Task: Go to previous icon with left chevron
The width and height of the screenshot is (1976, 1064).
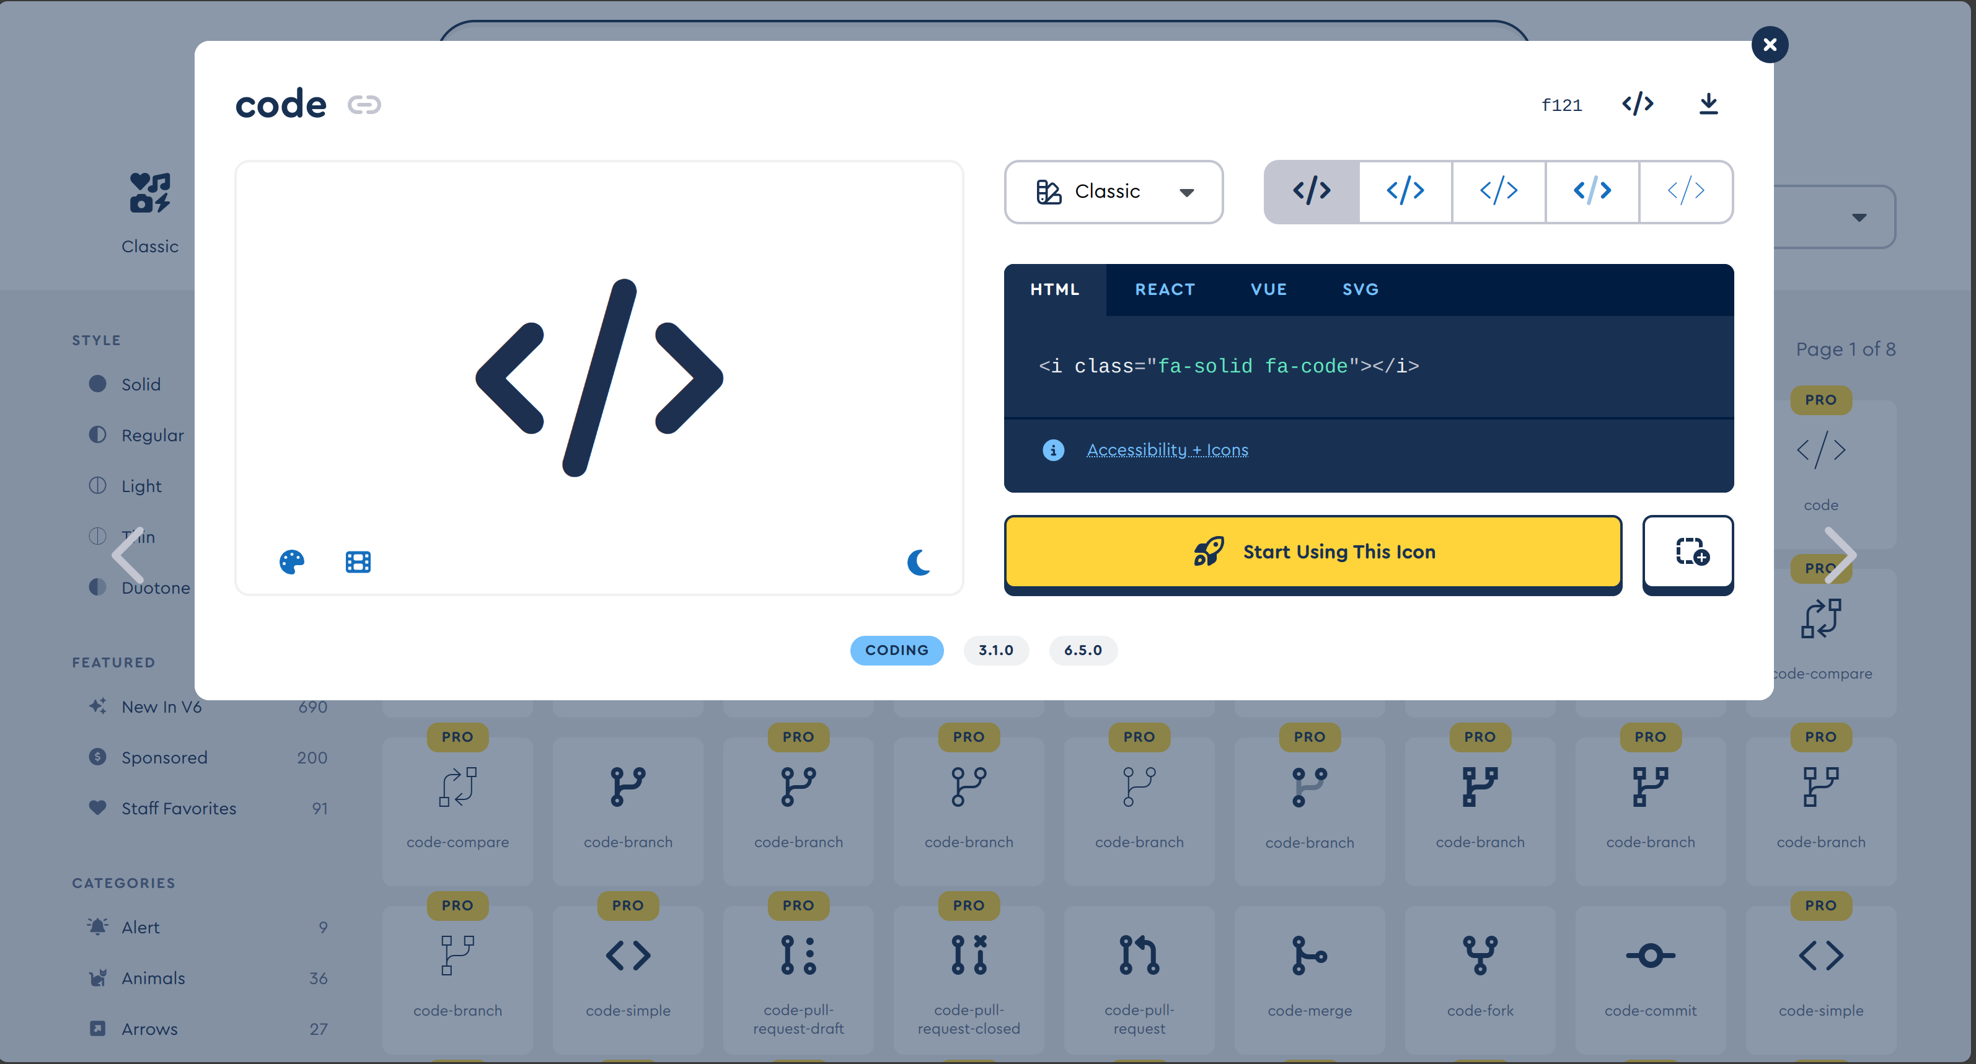Action: [x=128, y=555]
